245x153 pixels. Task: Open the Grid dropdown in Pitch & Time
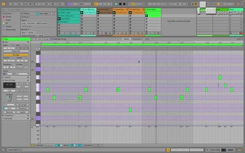[9, 104]
